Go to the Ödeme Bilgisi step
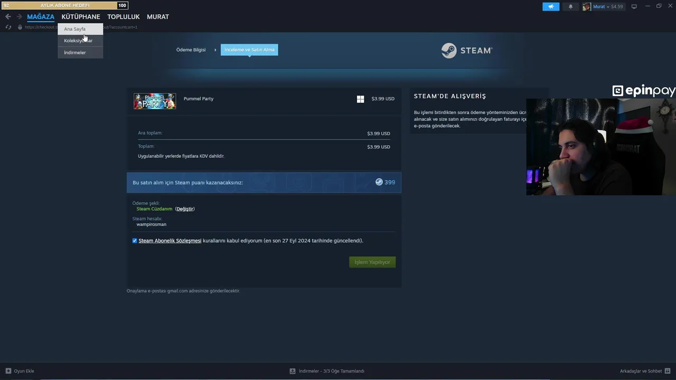Image resolution: width=676 pixels, height=380 pixels. 191,50
